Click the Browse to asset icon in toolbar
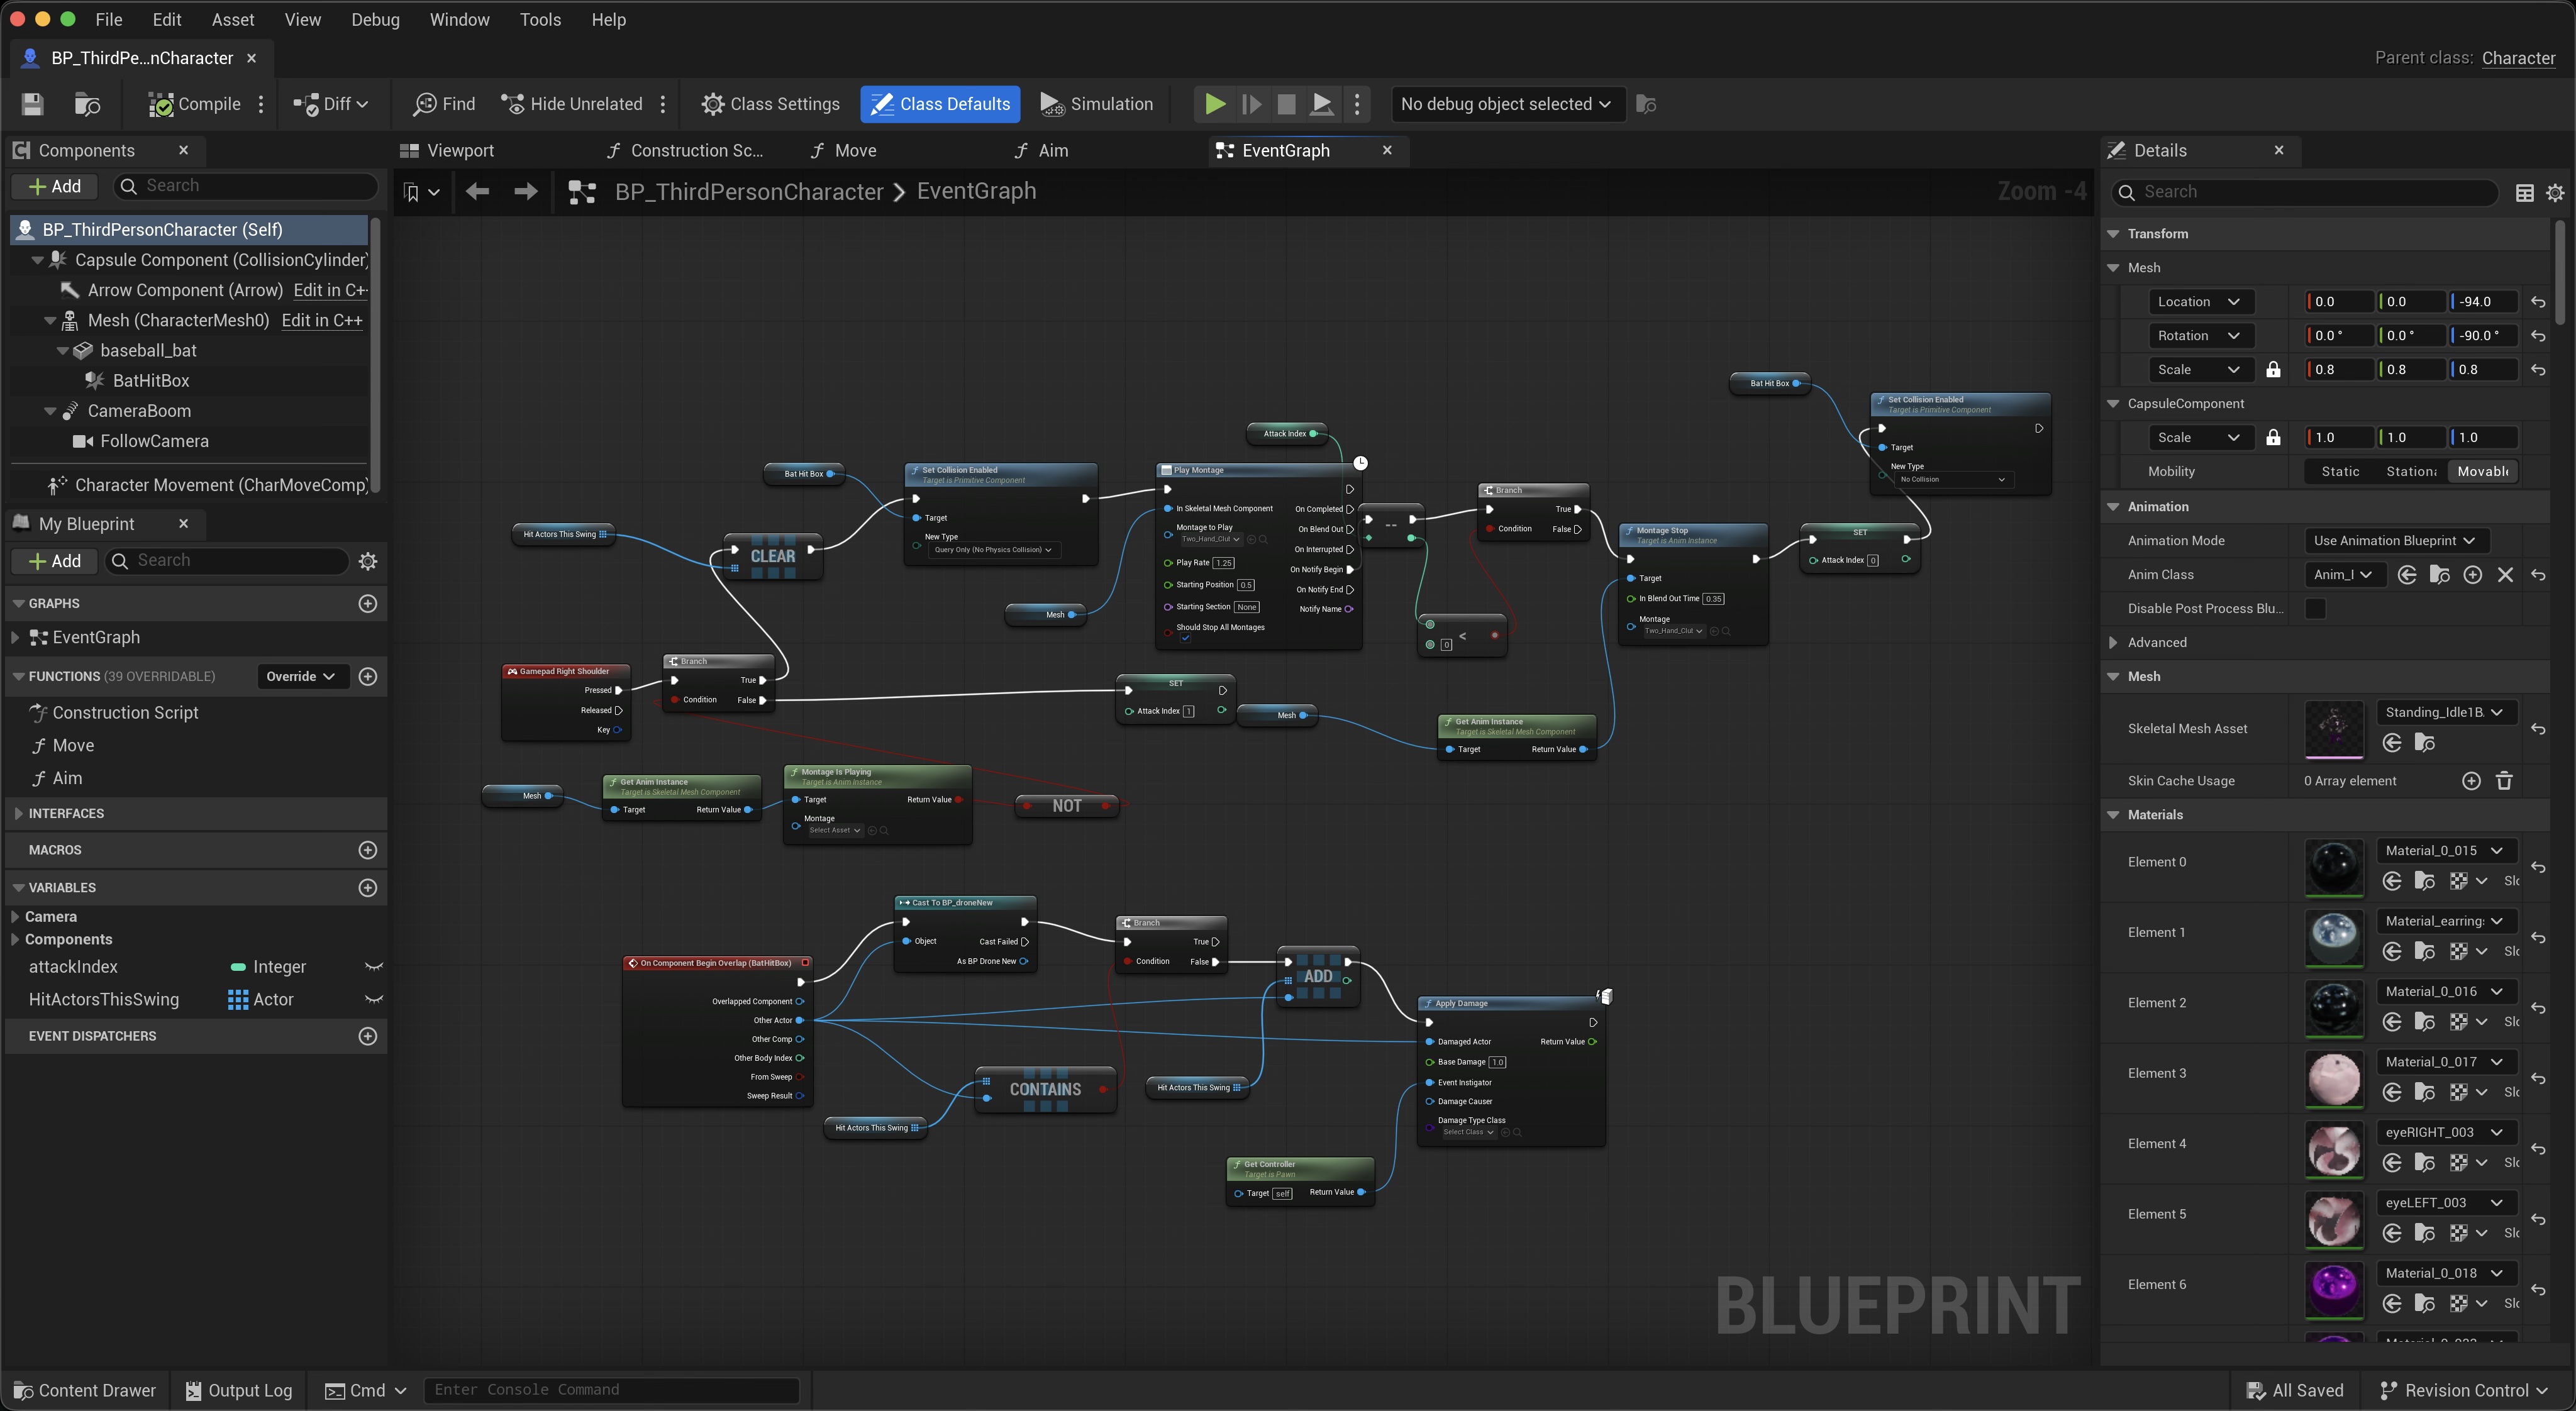This screenshot has width=2576, height=1411. pyautogui.click(x=87, y=104)
